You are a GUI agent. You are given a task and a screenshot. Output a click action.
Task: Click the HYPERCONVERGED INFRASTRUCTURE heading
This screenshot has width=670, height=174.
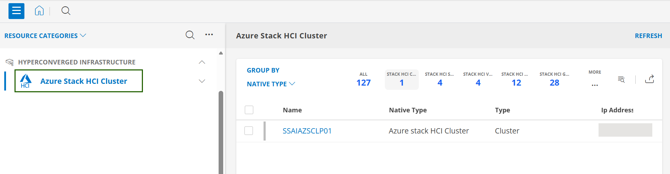point(77,62)
